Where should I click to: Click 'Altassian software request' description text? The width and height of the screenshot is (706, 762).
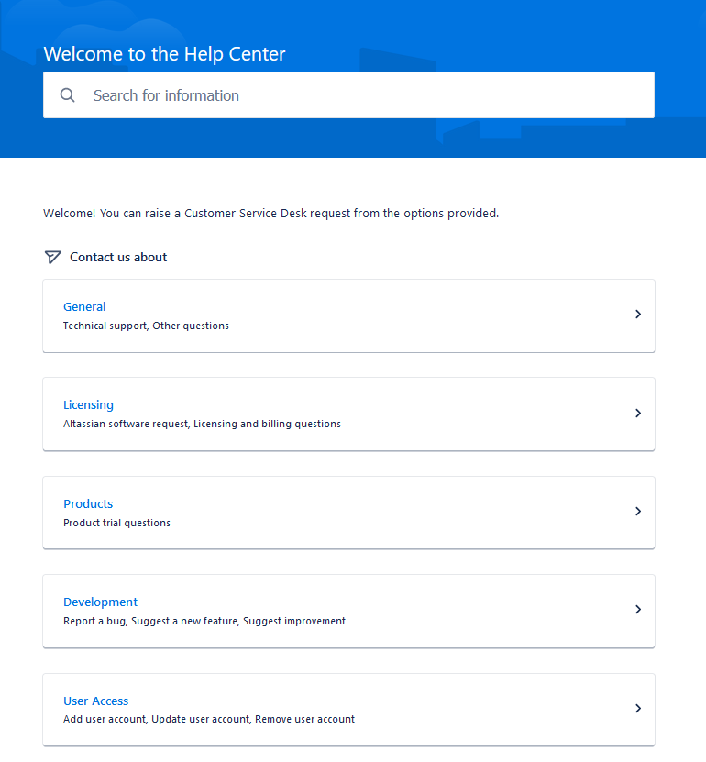point(126,424)
